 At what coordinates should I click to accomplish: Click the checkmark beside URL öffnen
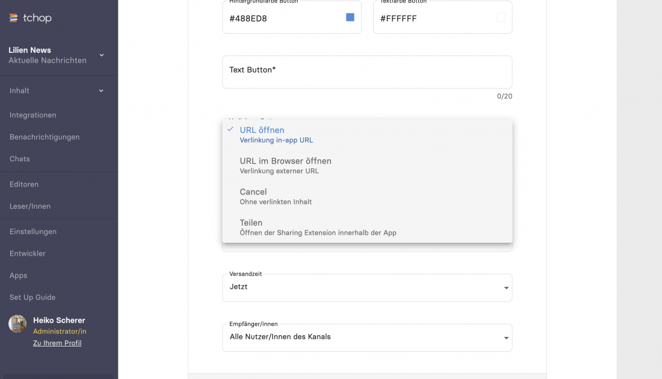230,129
